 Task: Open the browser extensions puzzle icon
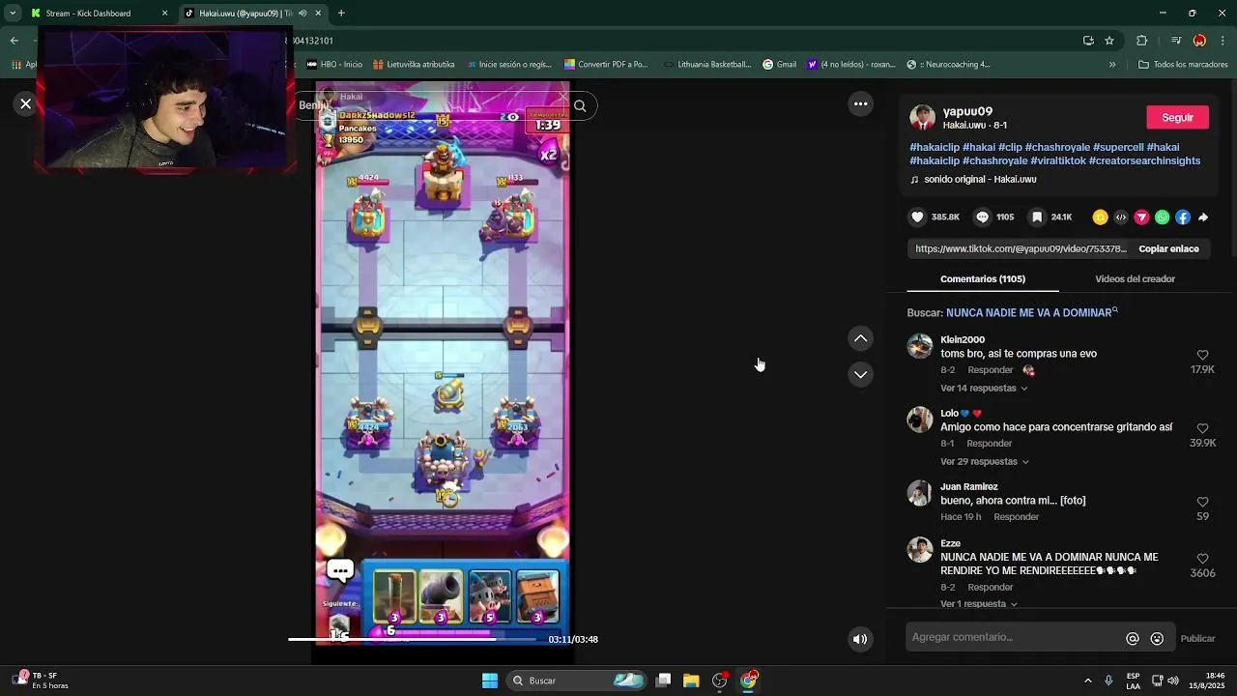(x=1141, y=41)
